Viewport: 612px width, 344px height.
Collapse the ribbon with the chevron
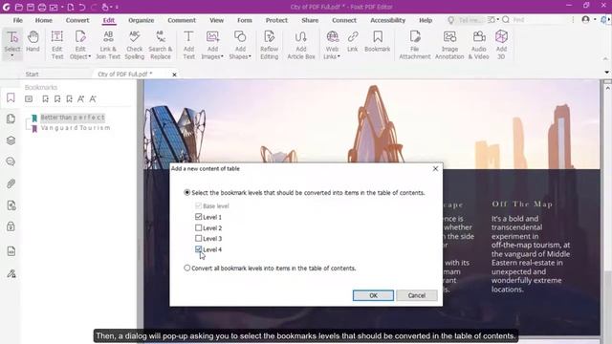pos(605,59)
